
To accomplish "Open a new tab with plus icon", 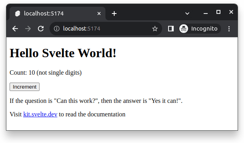I will pos(114,14).
